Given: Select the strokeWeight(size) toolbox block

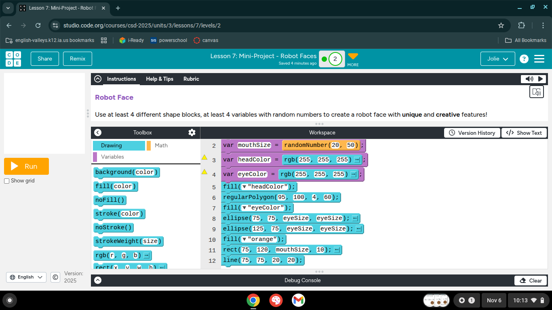Looking at the screenshot, I should (x=129, y=241).
